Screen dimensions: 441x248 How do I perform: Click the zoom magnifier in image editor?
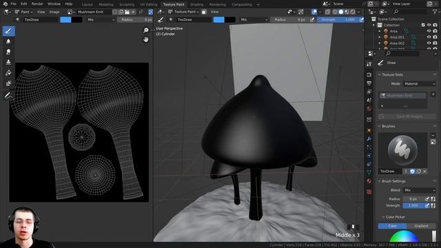145,30
